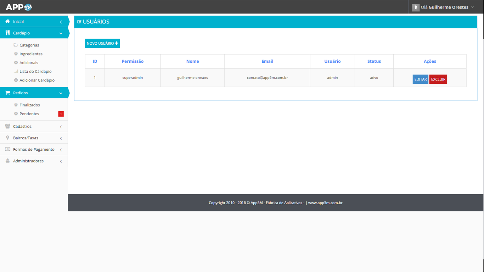Select Lista do Cardápio menu item
Viewport: 484px width, 272px height.
pos(35,72)
